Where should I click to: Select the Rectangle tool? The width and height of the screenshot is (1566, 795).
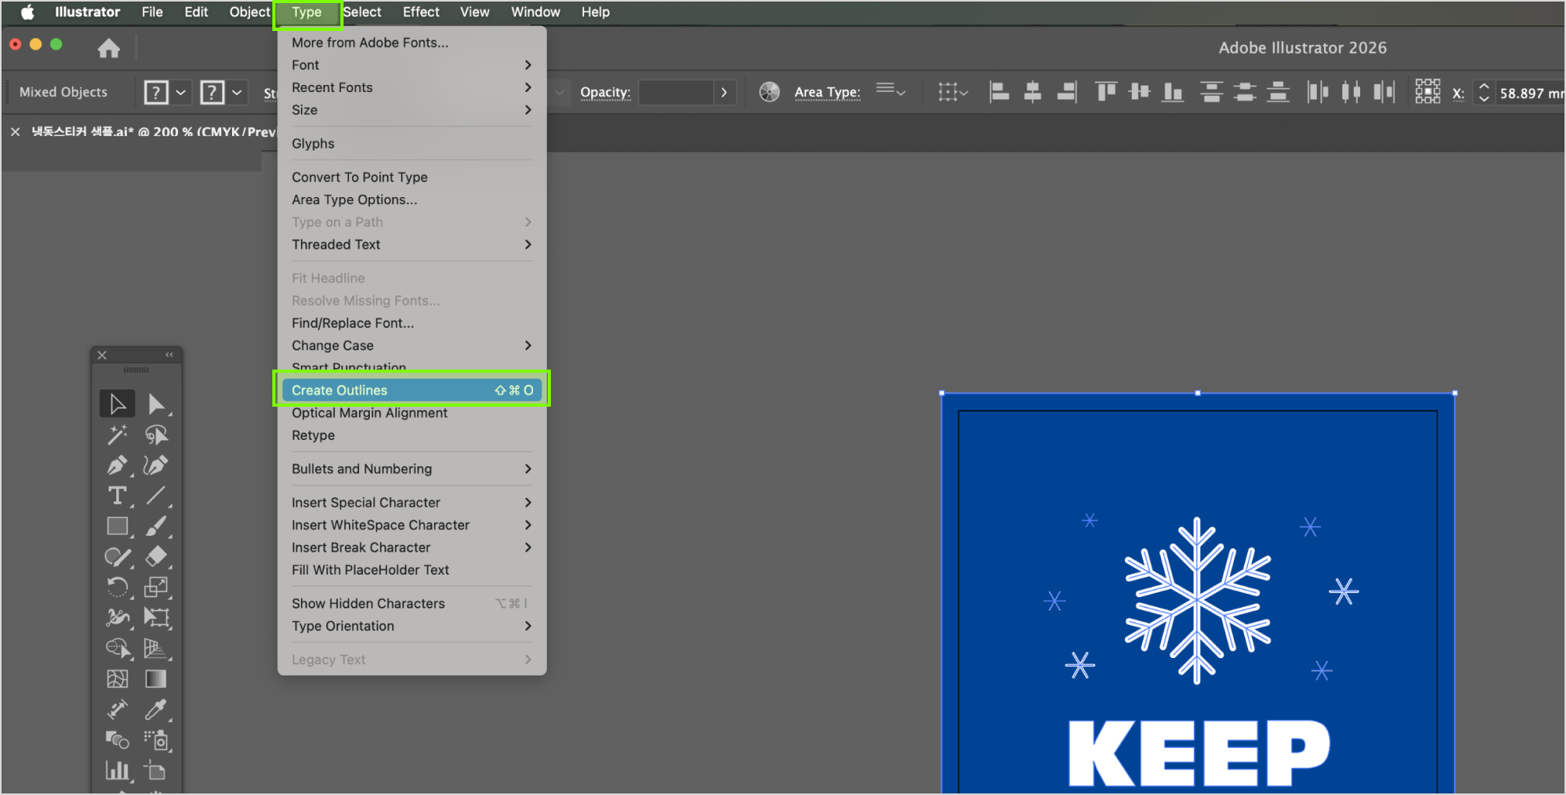click(117, 527)
